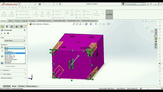Collapse the From section chevron
163x92 pixels.
click(x=25, y=38)
